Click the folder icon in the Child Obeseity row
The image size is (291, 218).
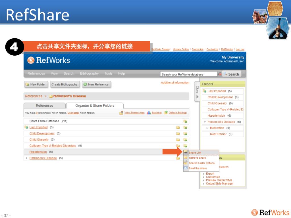178,140
